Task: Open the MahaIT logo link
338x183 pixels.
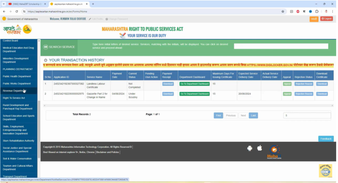Action: pos(274,152)
